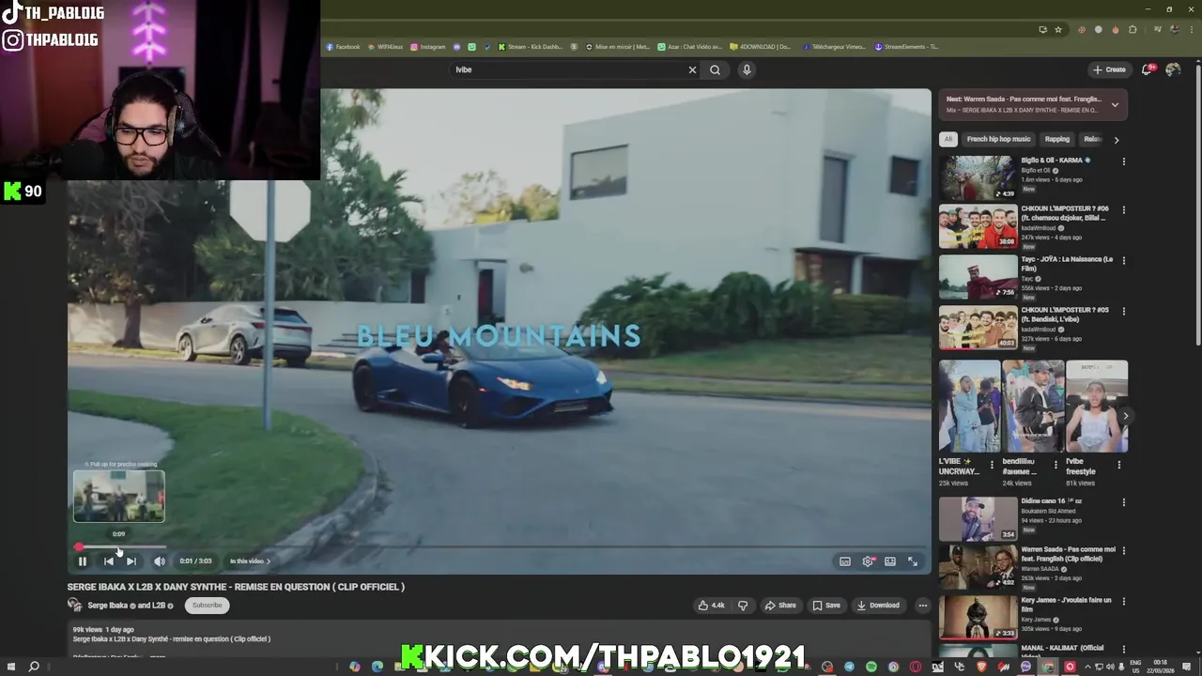This screenshot has height=676, width=1202.
Task: Open Téléchargeur Vimeo bookmark
Action: pos(834,46)
